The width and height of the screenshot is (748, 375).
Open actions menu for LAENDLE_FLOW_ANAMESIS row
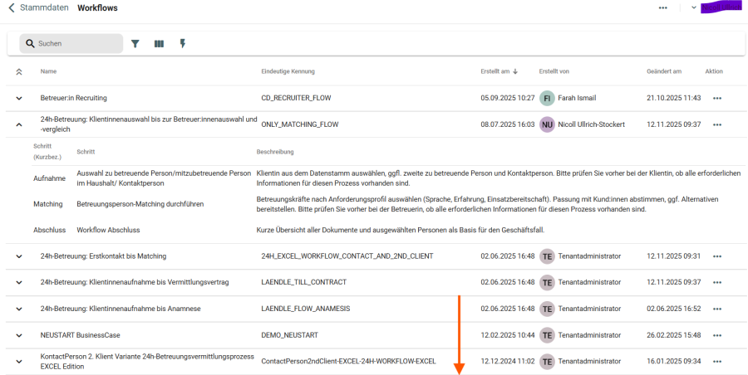coord(717,309)
